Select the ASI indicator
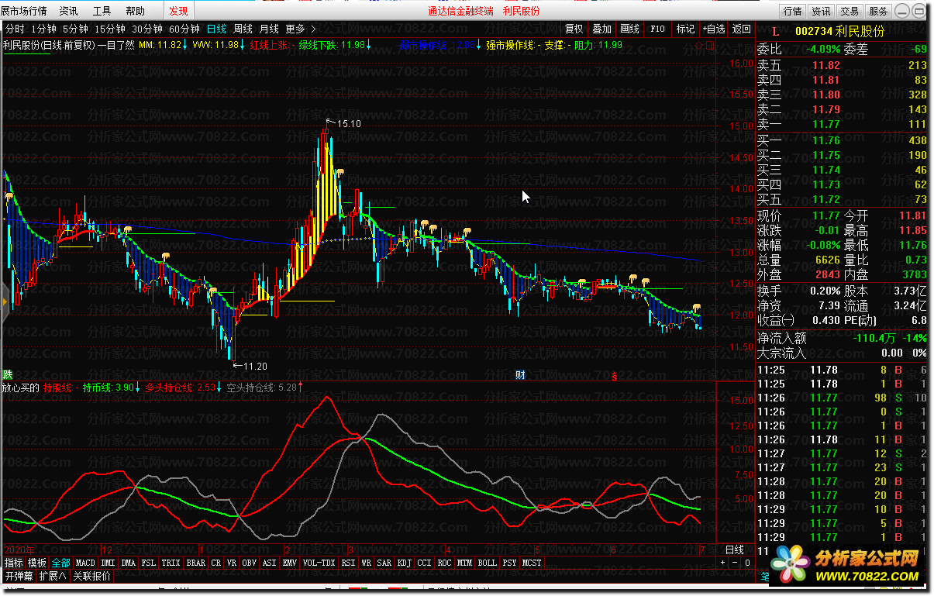This screenshot has width=934, height=596. (x=269, y=563)
